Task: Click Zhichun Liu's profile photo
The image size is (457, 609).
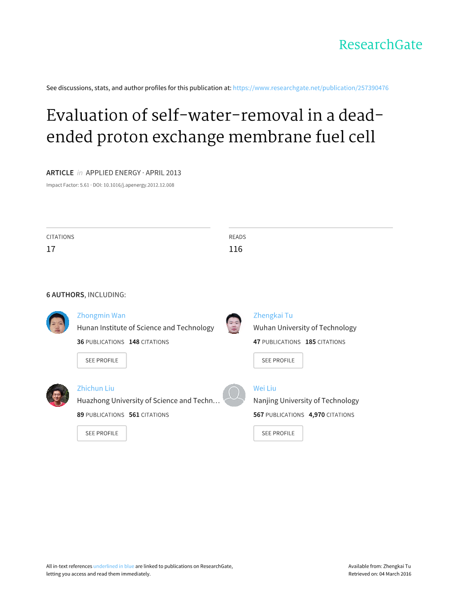Action: click(58, 395)
